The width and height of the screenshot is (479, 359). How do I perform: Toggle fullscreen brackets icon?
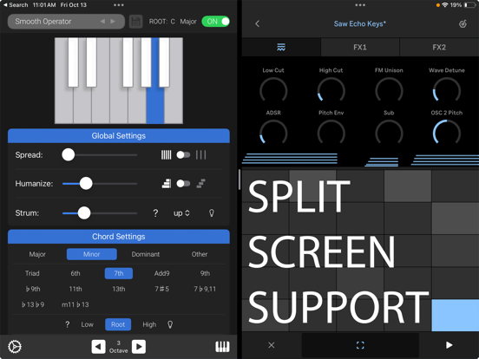360,345
